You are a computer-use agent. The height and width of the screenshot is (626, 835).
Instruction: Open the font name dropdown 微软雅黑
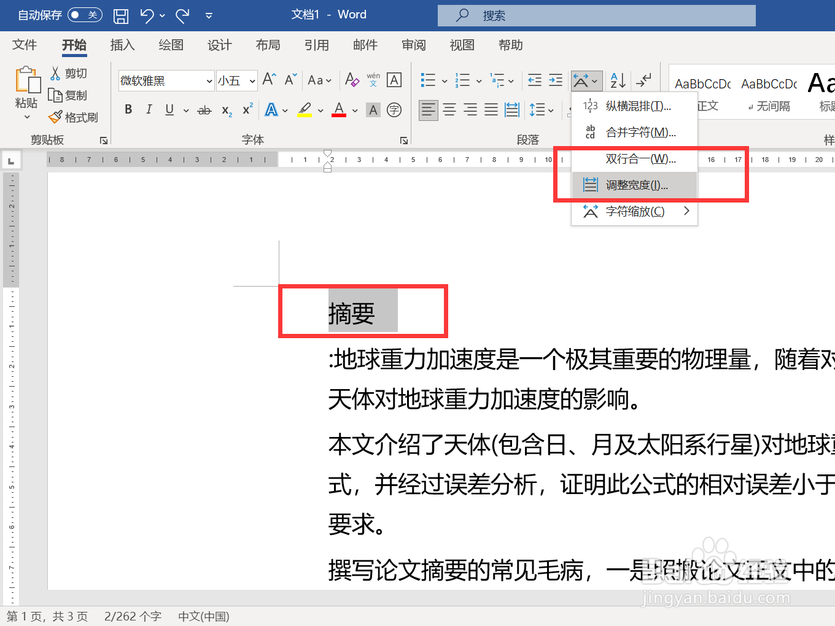(209, 80)
